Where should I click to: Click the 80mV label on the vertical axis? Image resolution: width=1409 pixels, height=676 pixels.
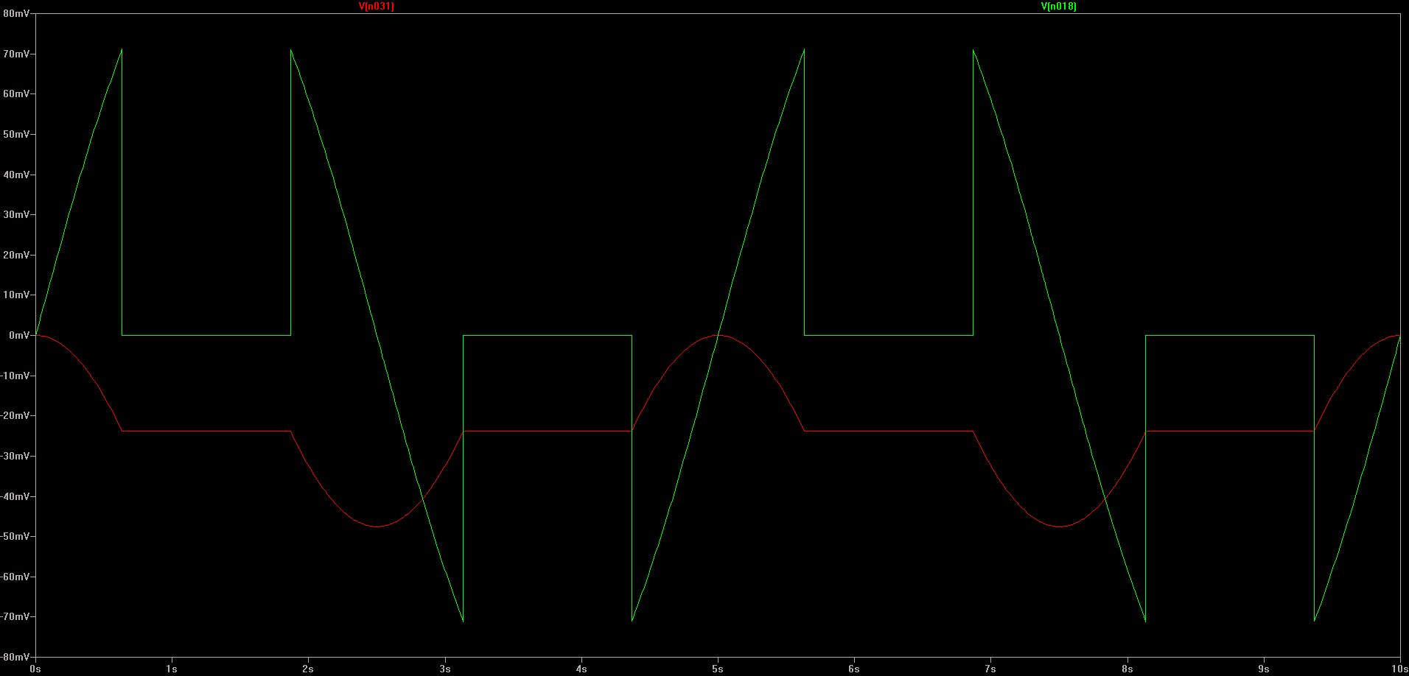[16, 14]
